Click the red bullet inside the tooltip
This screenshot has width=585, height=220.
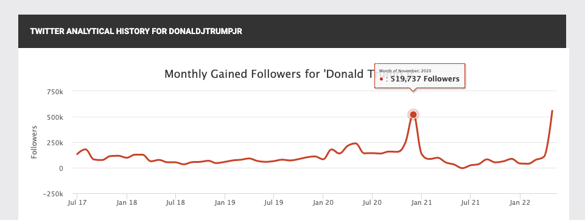381,79
